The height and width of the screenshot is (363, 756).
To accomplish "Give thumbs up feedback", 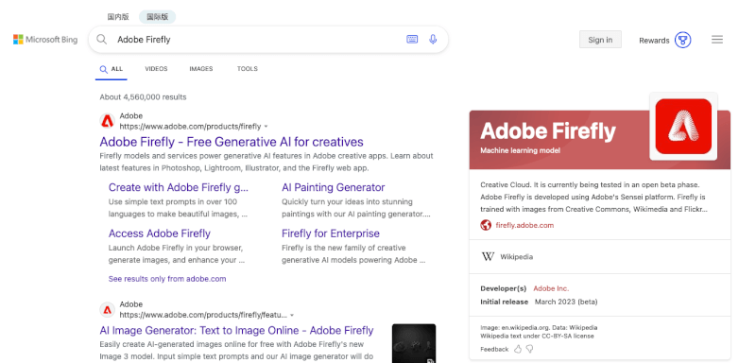I will (518, 349).
